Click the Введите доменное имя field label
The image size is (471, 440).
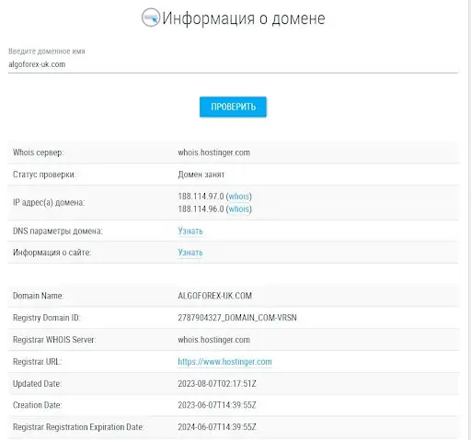pyautogui.click(x=47, y=51)
